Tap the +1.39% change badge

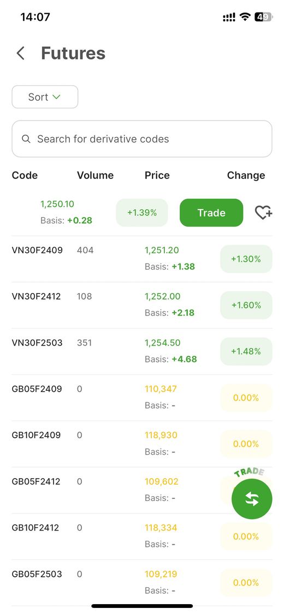[x=142, y=213]
